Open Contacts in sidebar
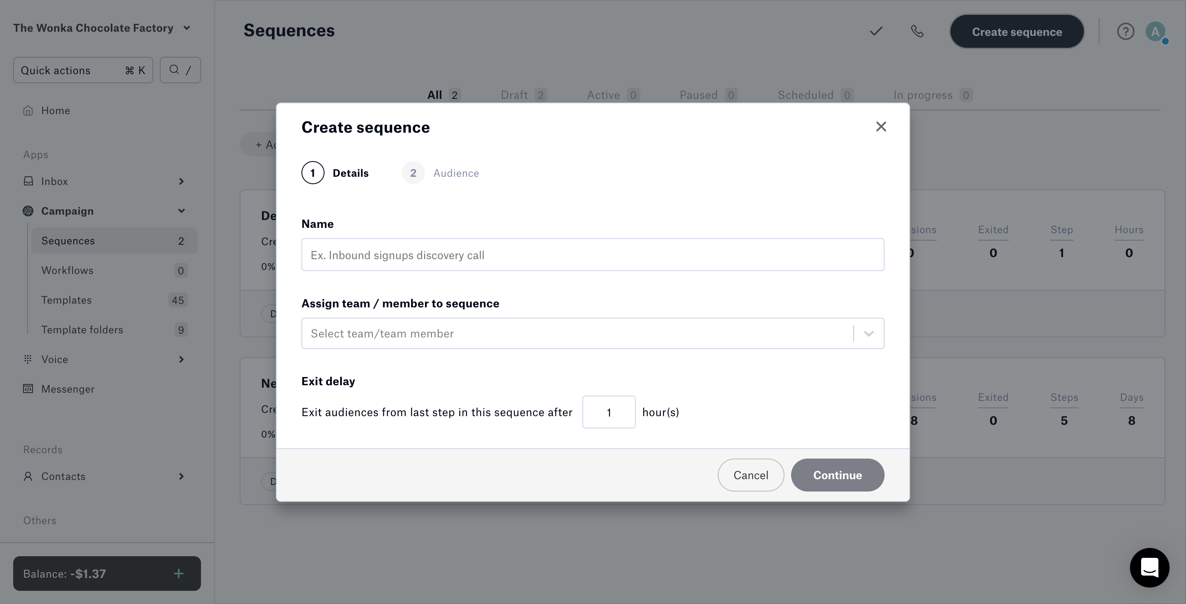The width and height of the screenshot is (1186, 604). tap(63, 476)
